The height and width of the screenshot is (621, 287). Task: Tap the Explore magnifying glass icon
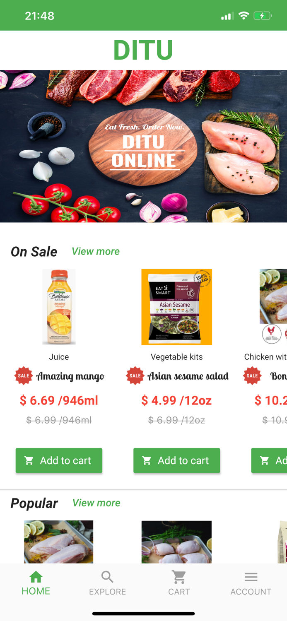107,577
